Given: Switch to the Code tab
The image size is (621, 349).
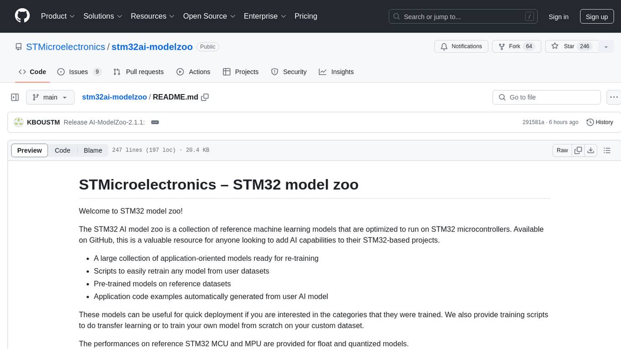Looking at the screenshot, I should click(x=32, y=72).
